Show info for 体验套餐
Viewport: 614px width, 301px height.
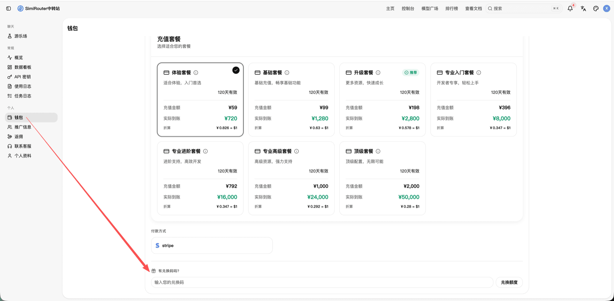point(196,72)
